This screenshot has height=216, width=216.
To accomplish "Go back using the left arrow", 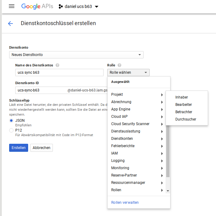I will tap(11, 24).
